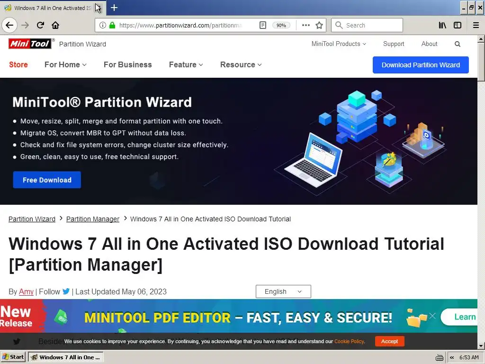Image resolution: width=485 pixels, height=364 pixels.
Task: Expand the MiniTool Products dropdown
Action: coord(339,44)
